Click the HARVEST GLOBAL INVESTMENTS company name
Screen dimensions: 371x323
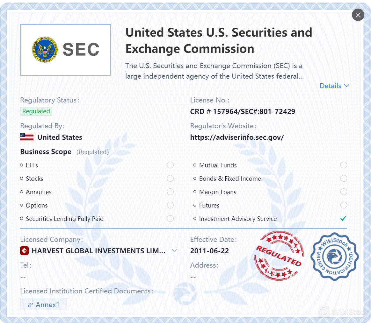click(98, 251)
